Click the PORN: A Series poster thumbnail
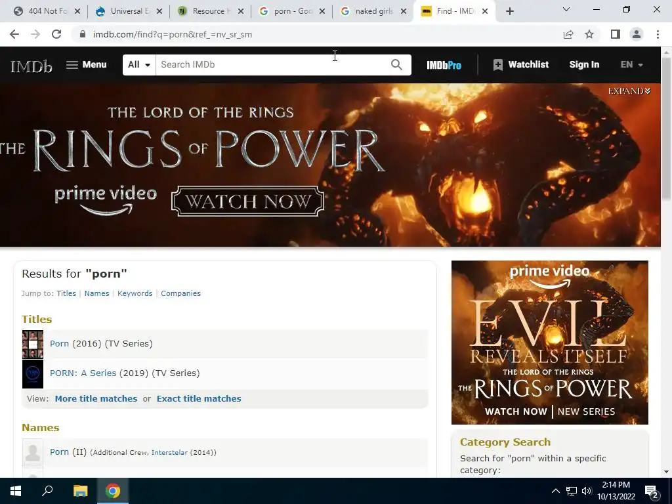Screen dimensions: 672x504 (x=33, y=374)
